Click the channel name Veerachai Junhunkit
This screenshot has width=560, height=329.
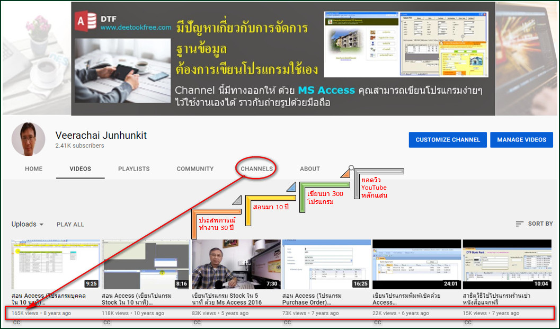pyautogui.click(x=101, y=136)
